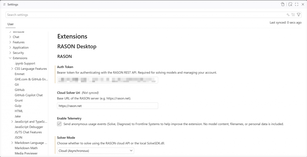307x157 pixels.
Task: Open the filter funnel in settings search
Action: [x=299, y=15]
